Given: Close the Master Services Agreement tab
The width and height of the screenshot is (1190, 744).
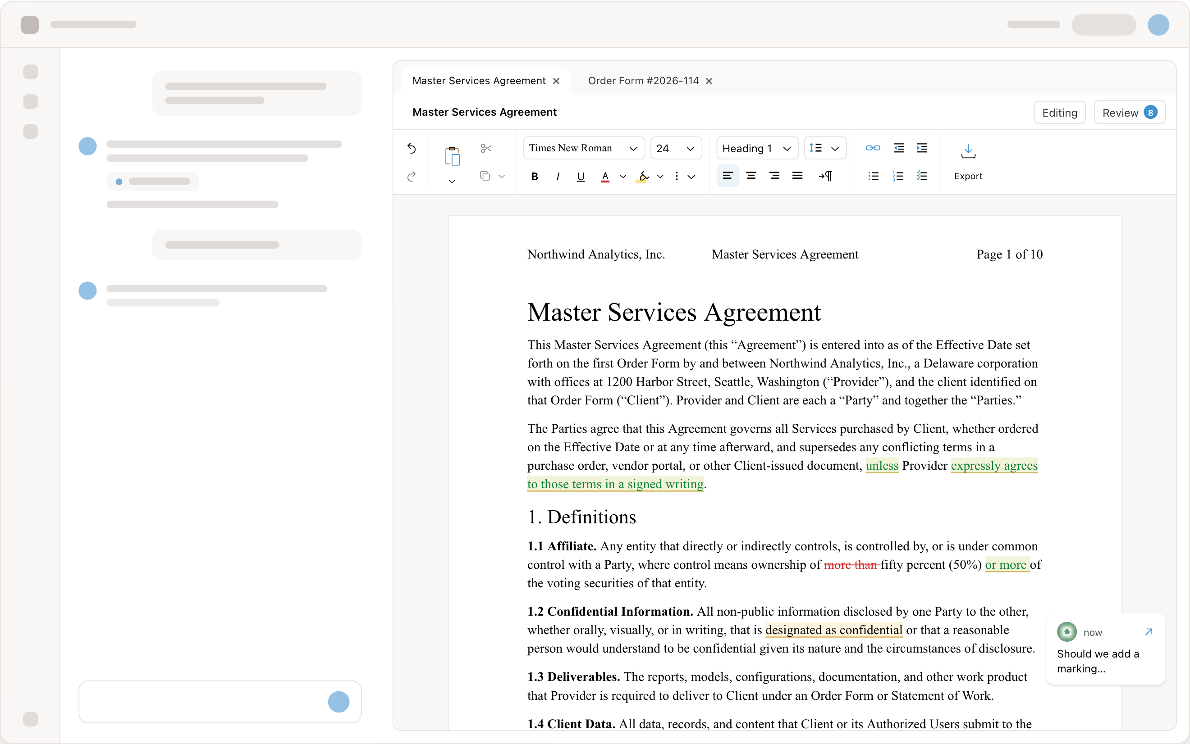Looking at the screenshot, I should (x=556, y=81).
